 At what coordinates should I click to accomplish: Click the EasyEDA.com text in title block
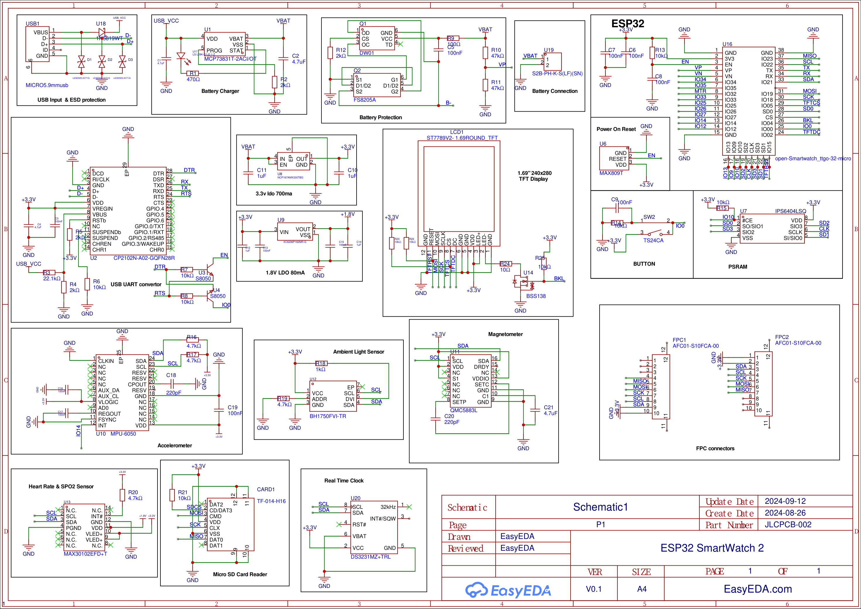[757, 589]
